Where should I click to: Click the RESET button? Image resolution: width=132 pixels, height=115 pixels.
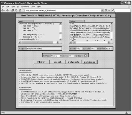(x=41, y=62)
